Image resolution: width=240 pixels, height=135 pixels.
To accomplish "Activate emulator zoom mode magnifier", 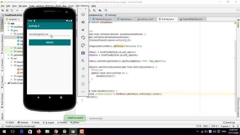I will pos(83,61).
